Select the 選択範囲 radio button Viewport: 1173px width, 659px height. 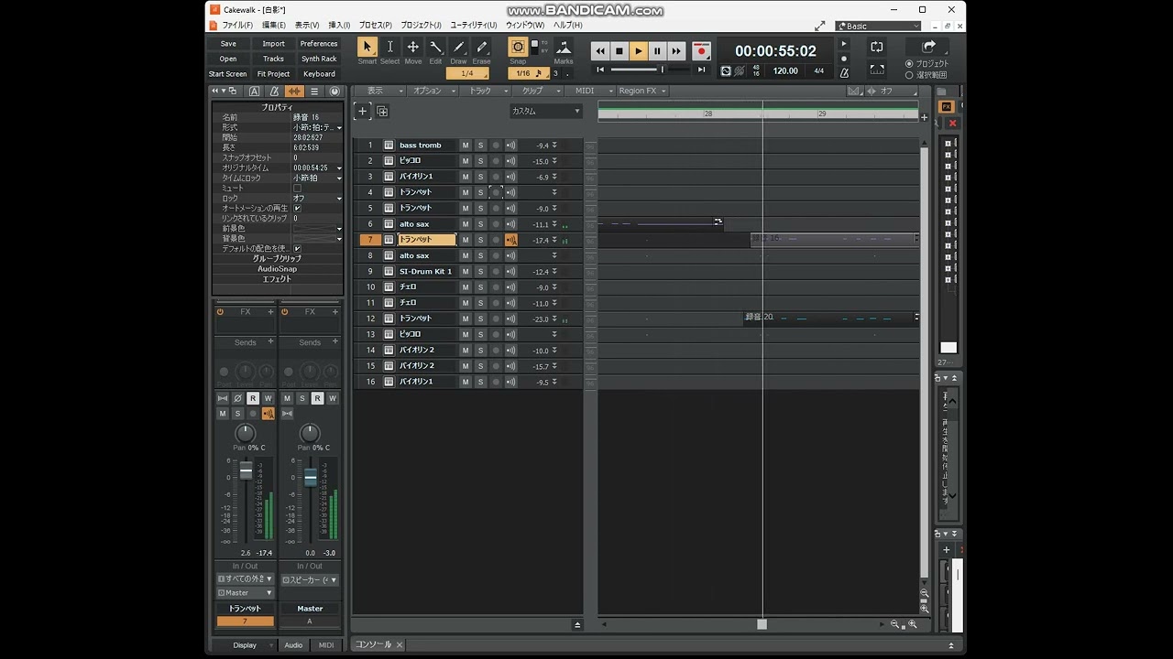point(909,75)
